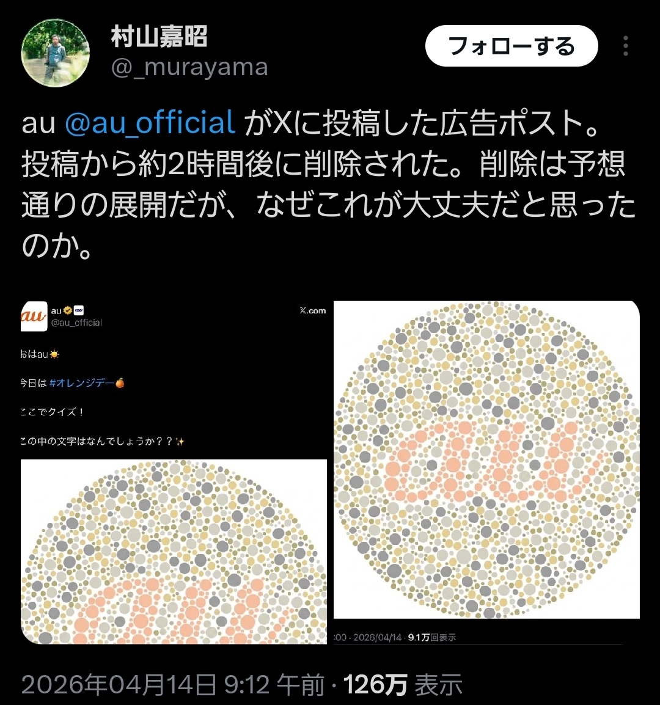Screen dimensions: 660x705
Task: Open the left cropped color-plate image
Action: [174, 552]
